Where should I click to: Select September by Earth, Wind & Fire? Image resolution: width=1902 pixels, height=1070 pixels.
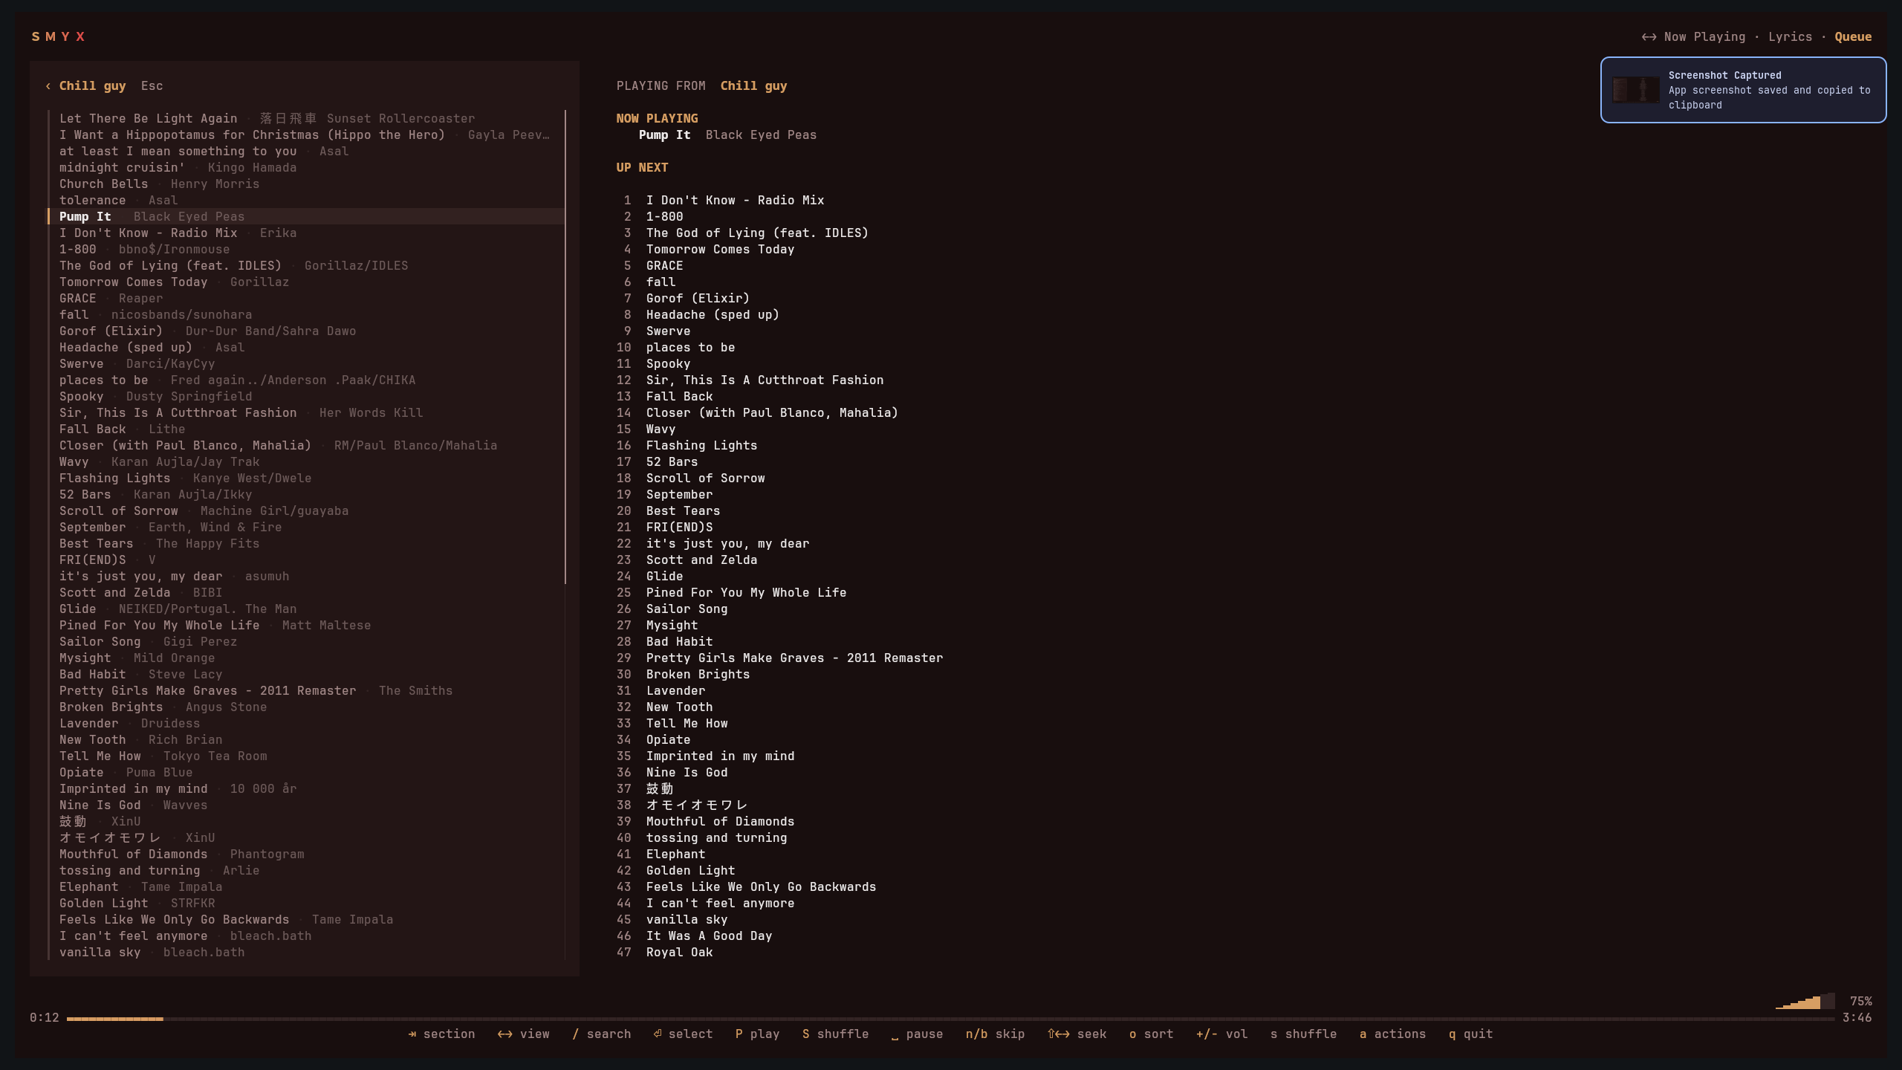pos(306,528)
